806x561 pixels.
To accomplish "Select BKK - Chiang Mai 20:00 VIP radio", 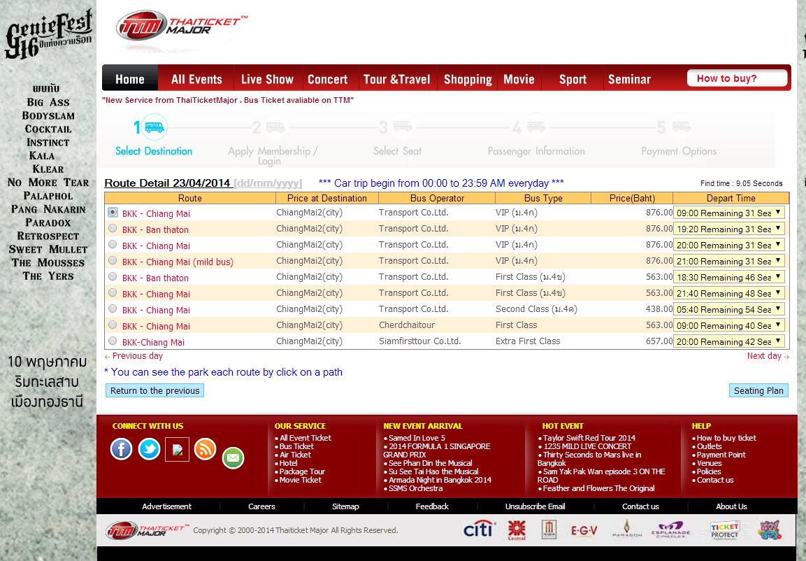I will click(113, 244).
